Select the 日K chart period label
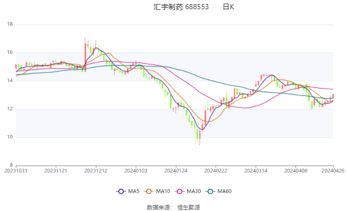The height and width of the screenshot is (211, 347). 228,7
